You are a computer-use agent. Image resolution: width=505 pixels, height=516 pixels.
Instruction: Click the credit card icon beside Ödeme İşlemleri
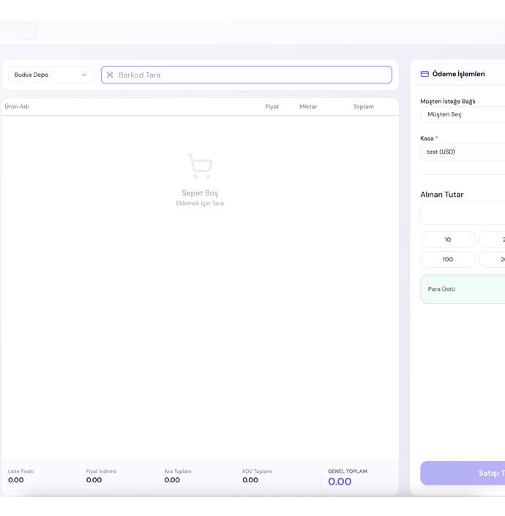(x=424, y=74)
